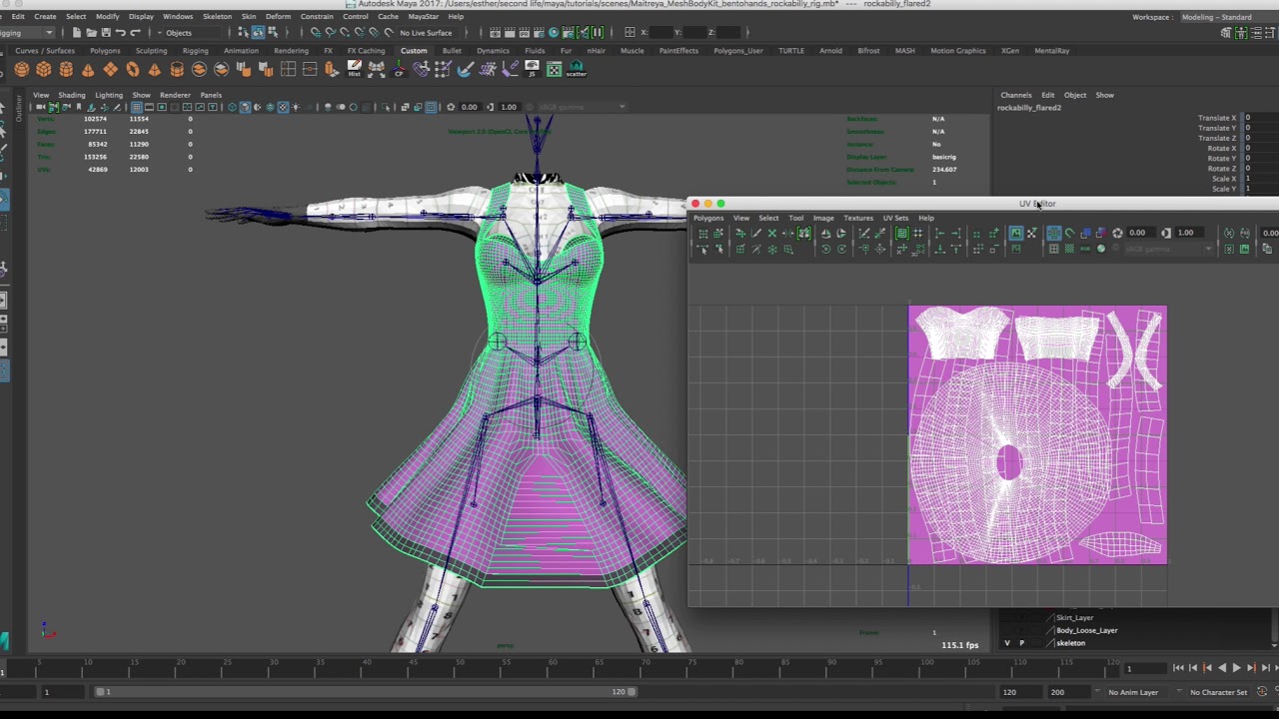Screen dimensions: 1279x719
Task: Click the redo arrow icon
Action: pyautogui.click(x=134, y=32)
